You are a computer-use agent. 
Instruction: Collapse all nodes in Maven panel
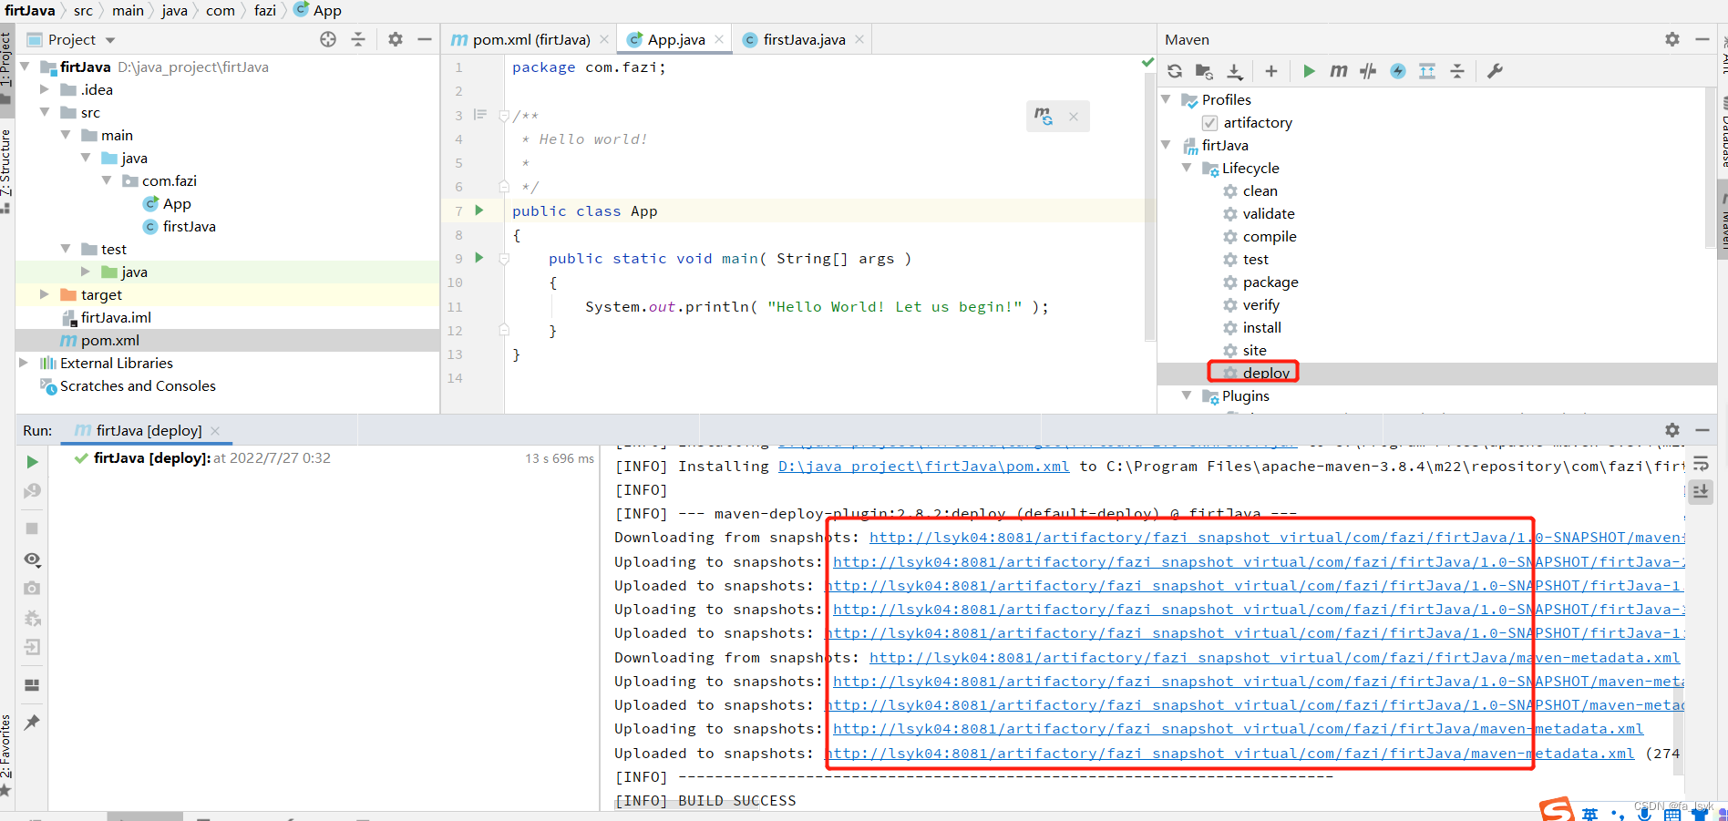coord(1457,71)
